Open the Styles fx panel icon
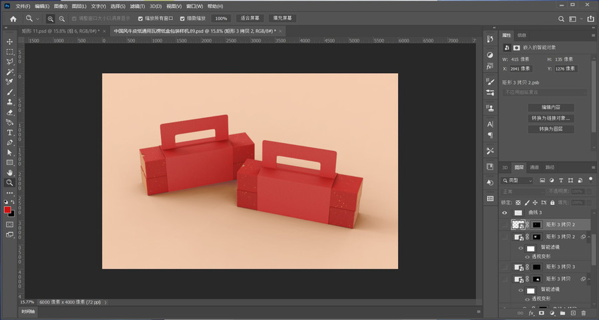 pos(490,67)
